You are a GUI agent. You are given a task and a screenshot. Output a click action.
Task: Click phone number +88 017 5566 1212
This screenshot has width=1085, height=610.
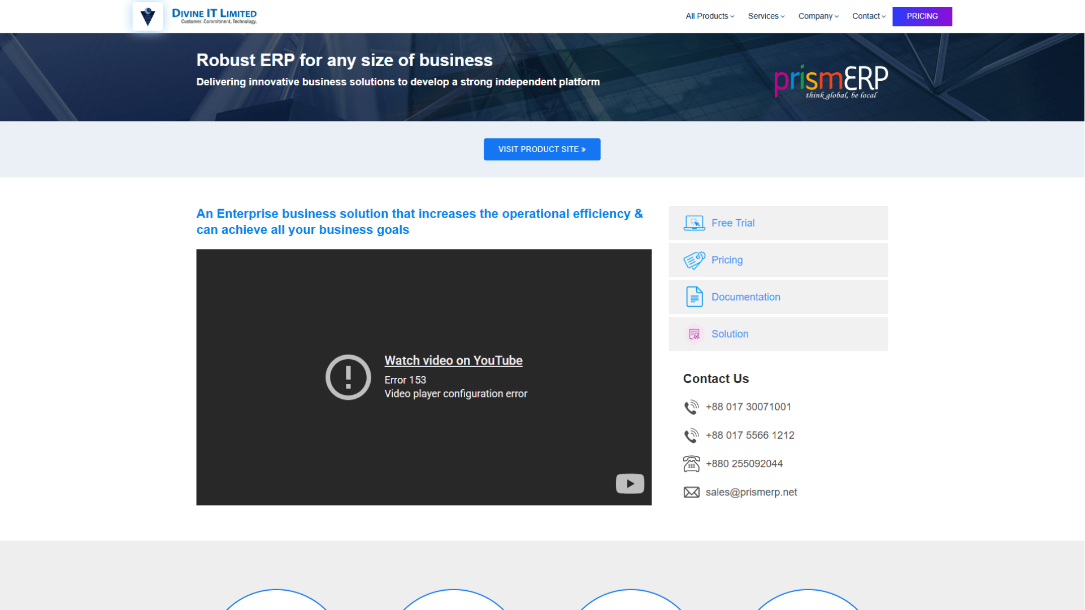(x=750, y=435)
